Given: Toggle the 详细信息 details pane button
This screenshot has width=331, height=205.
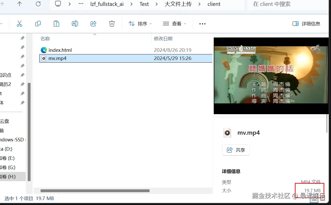Looking at the screenshot, I should click(x=306, y=24).
